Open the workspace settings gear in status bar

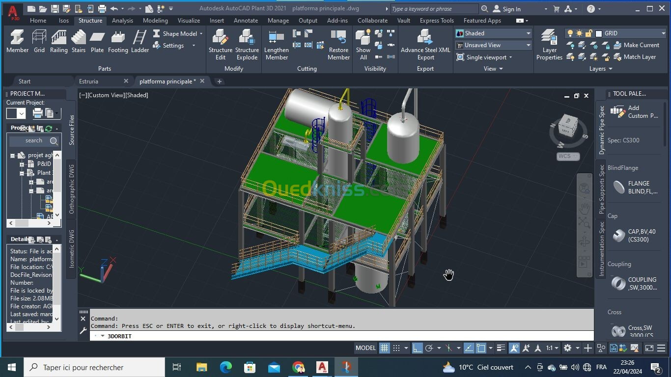coord(567,348)
